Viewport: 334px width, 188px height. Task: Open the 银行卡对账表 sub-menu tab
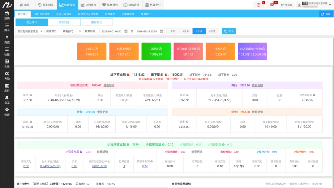tap(42, 14)
